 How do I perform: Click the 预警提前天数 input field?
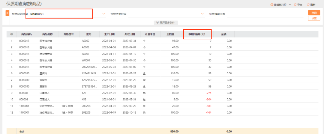point(265,14)
